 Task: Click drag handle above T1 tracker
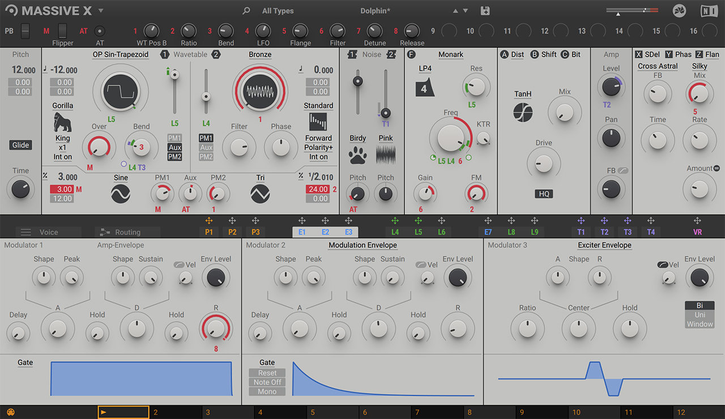tap(581, 221)
